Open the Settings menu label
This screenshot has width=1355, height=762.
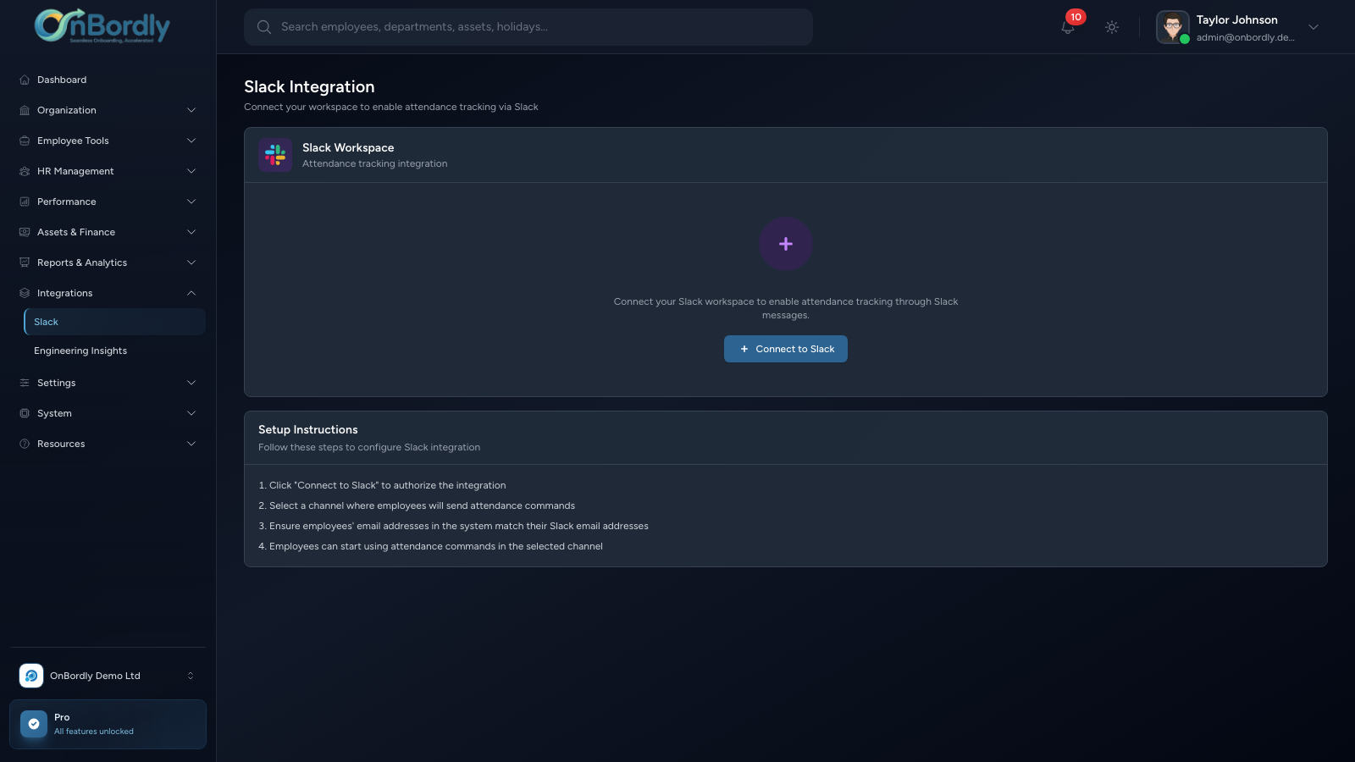(x=57, y=383)
